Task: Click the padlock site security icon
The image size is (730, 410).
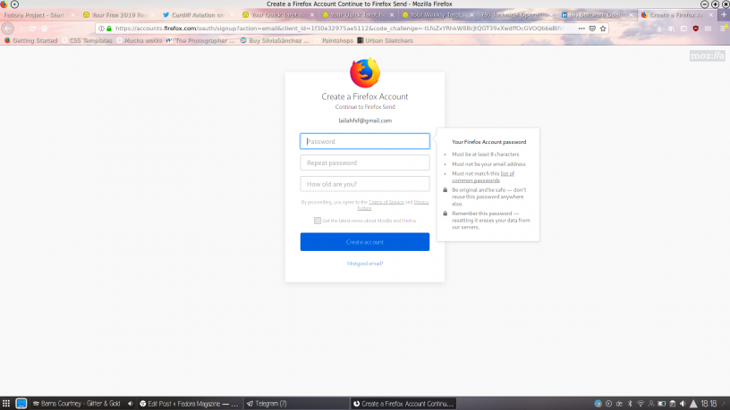Action: point(109,28)
